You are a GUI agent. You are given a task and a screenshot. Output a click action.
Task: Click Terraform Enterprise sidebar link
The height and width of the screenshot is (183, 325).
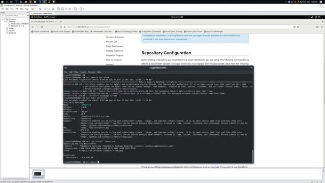[x=115, y=37]
